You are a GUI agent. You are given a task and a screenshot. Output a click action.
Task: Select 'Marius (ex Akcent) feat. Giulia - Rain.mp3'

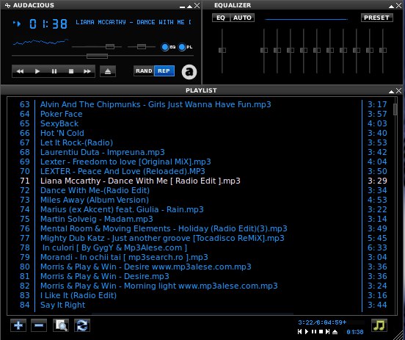click(x=122, y=210)
